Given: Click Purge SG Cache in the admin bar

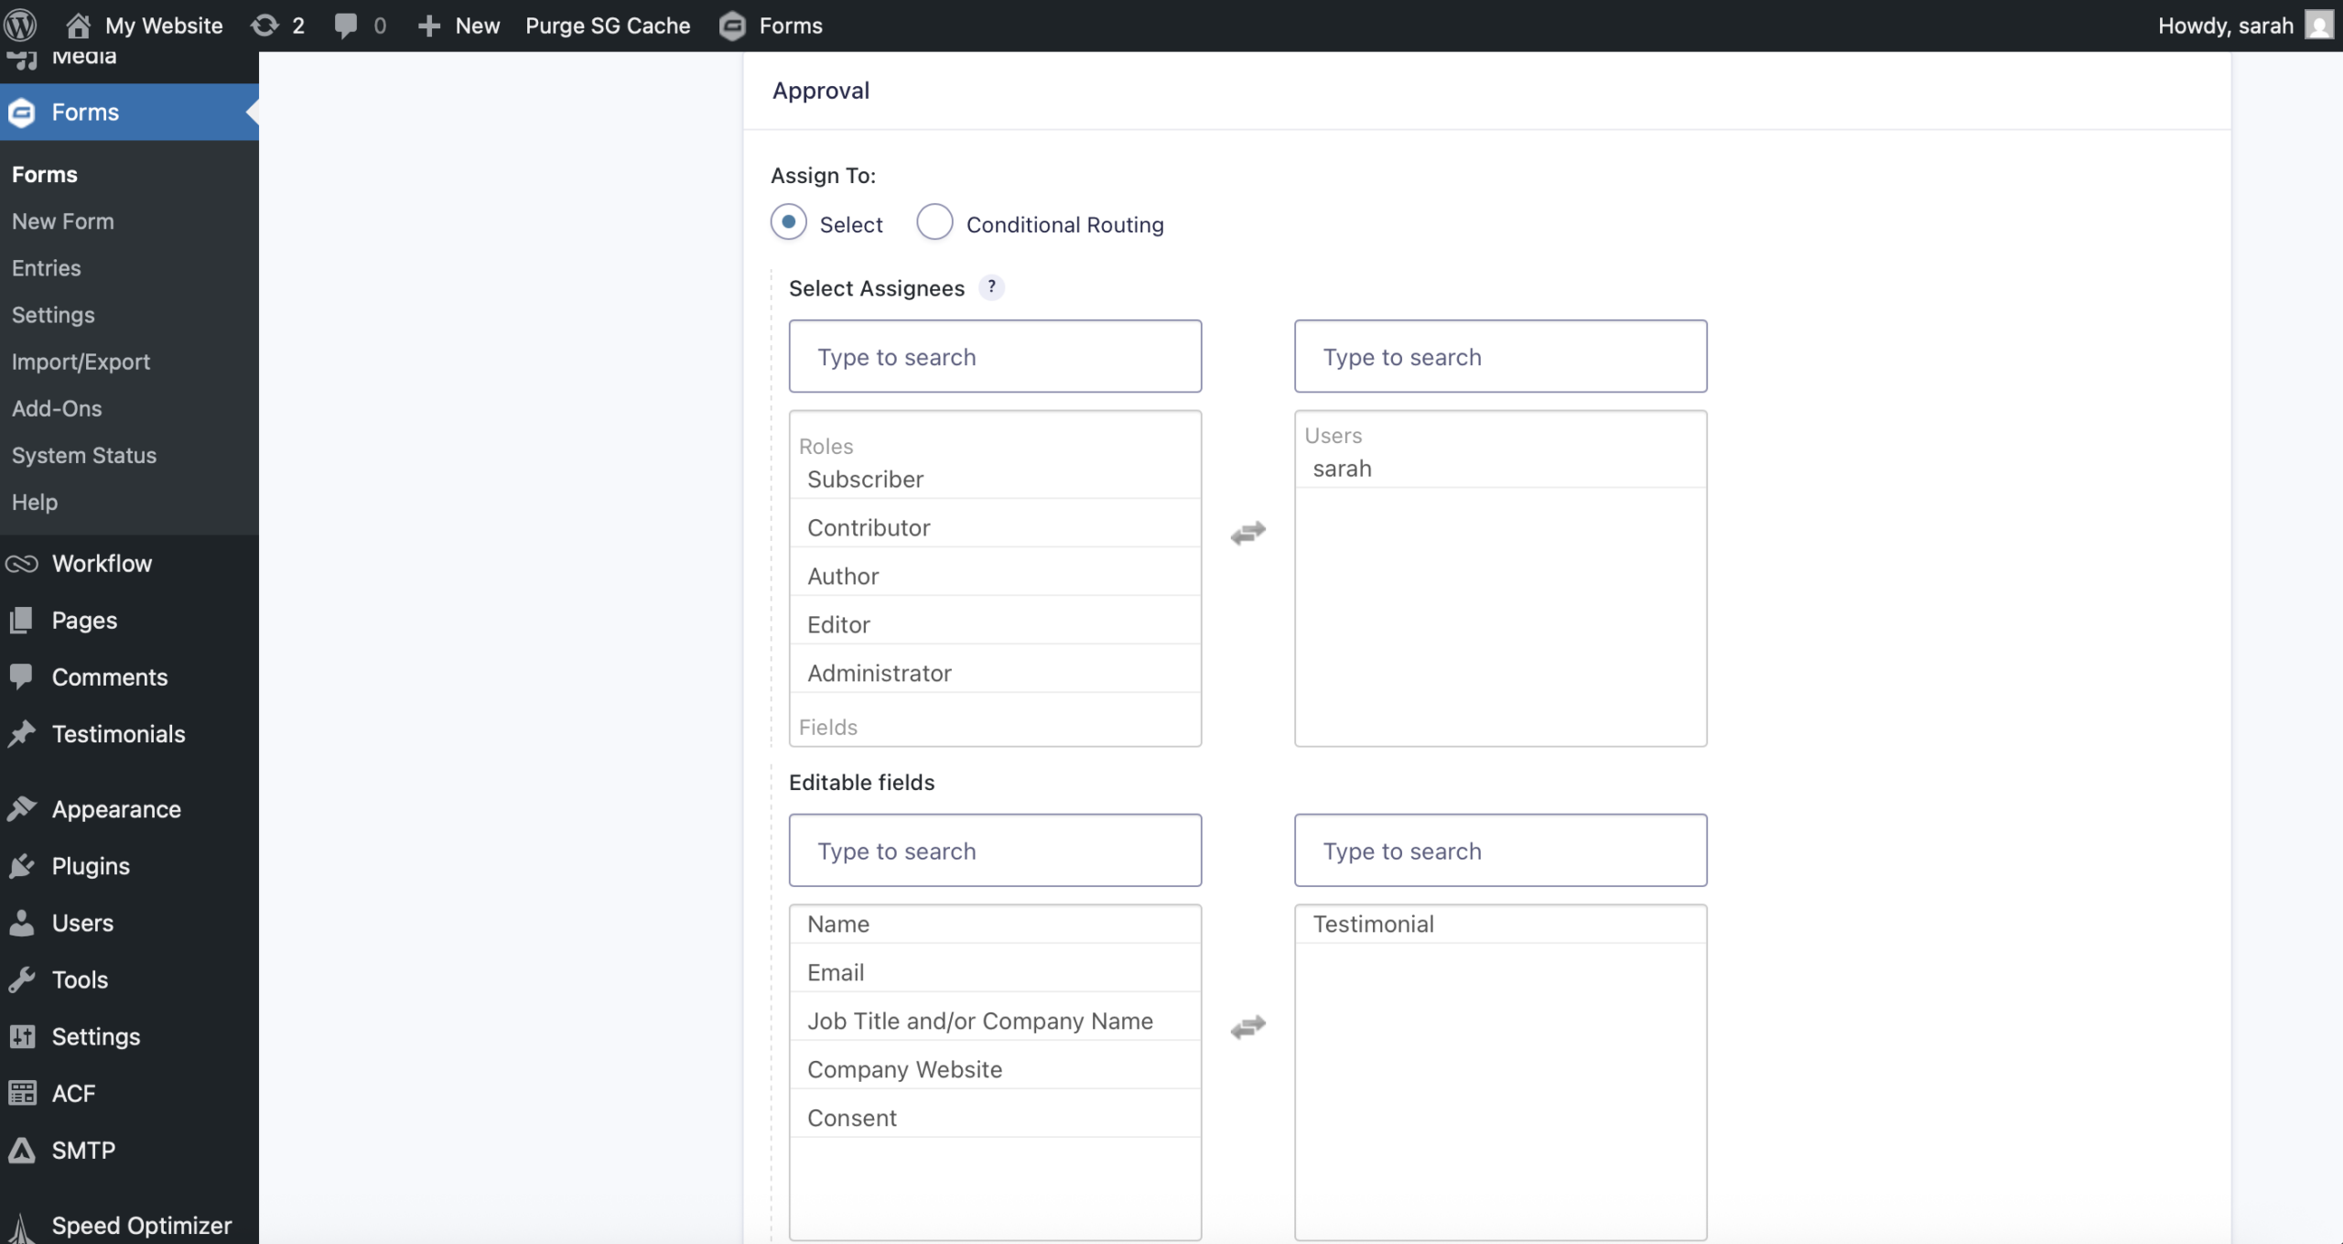Looking at the screenshot, I should (x=608, y=25).
